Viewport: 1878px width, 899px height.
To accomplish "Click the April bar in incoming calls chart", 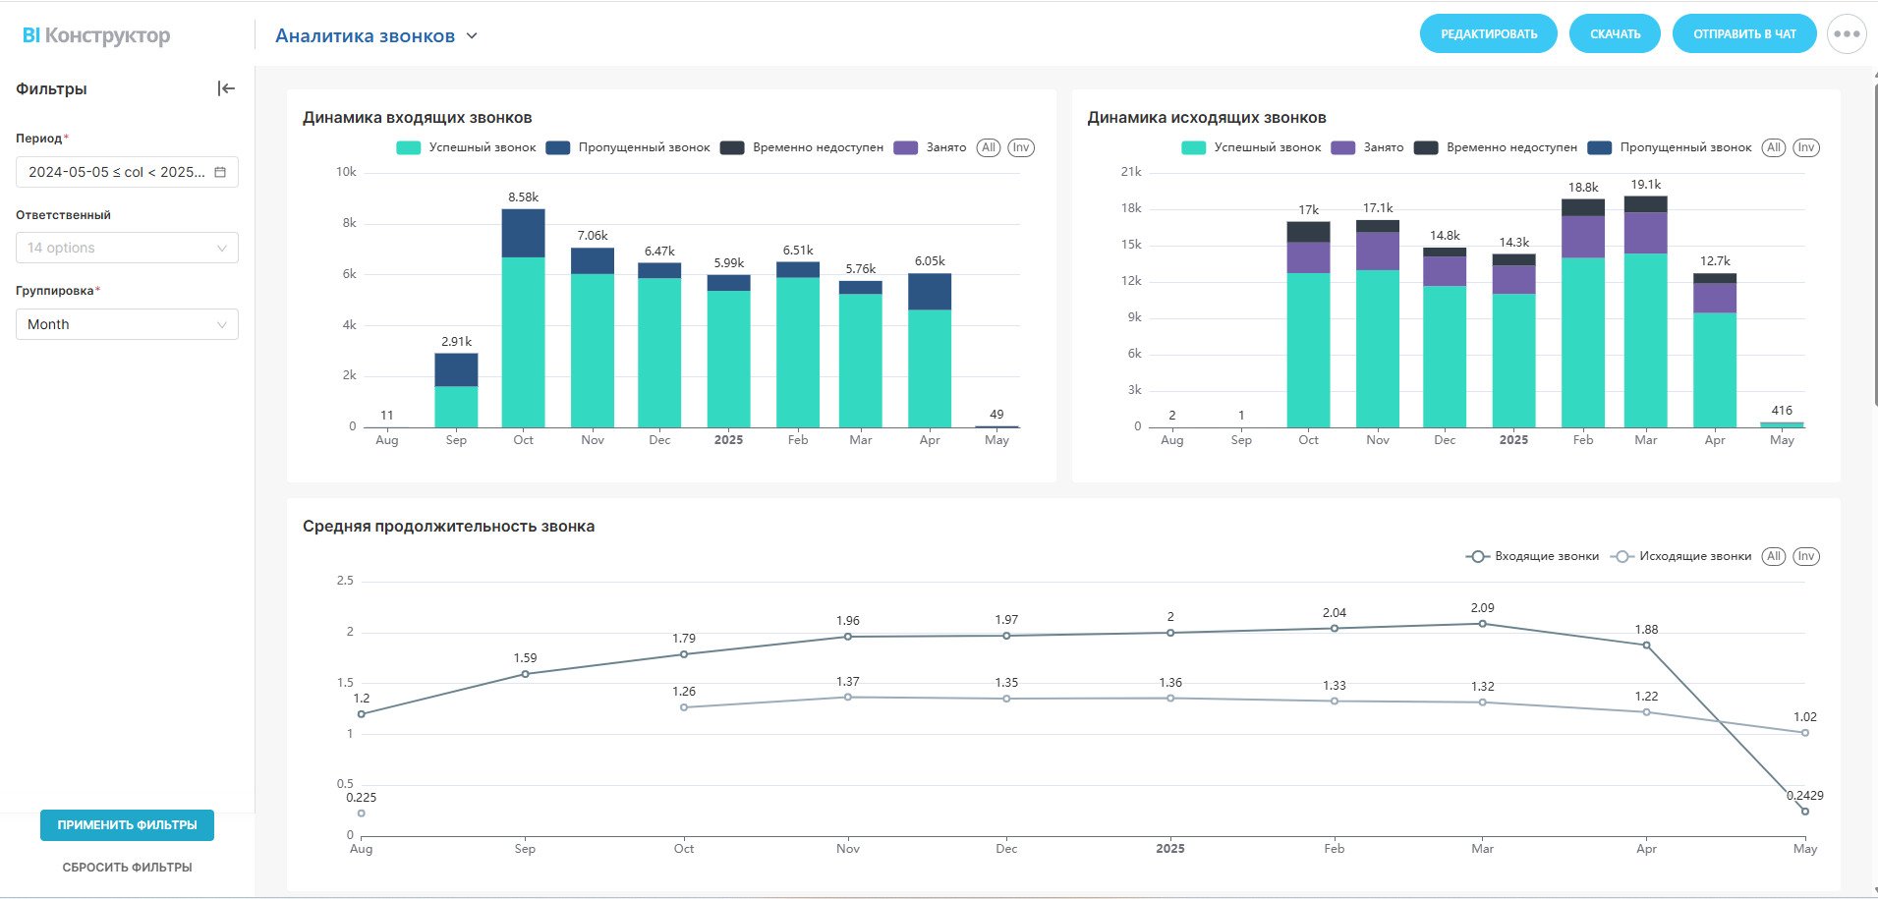I will tap(930, 351).
